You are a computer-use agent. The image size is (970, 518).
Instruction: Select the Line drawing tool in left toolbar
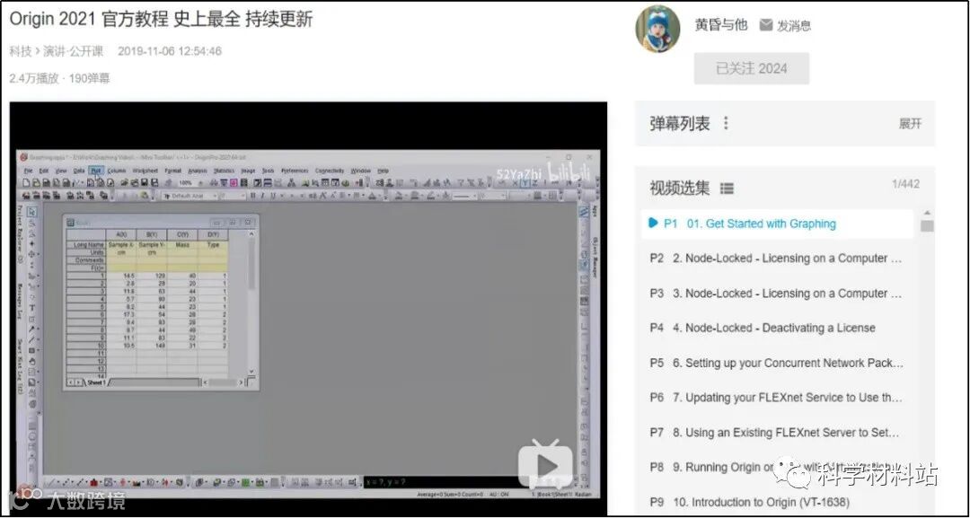[x=31, y=338]
